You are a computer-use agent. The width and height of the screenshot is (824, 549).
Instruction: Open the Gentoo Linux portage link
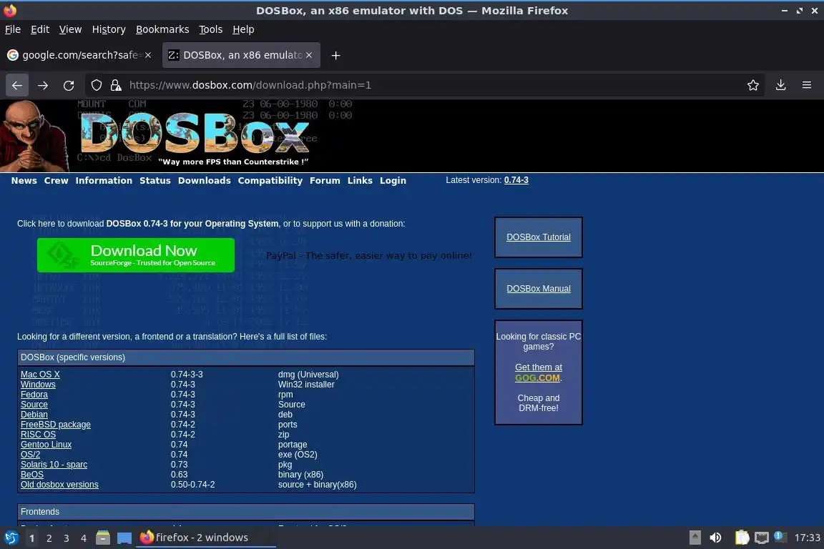coord(46,445)
